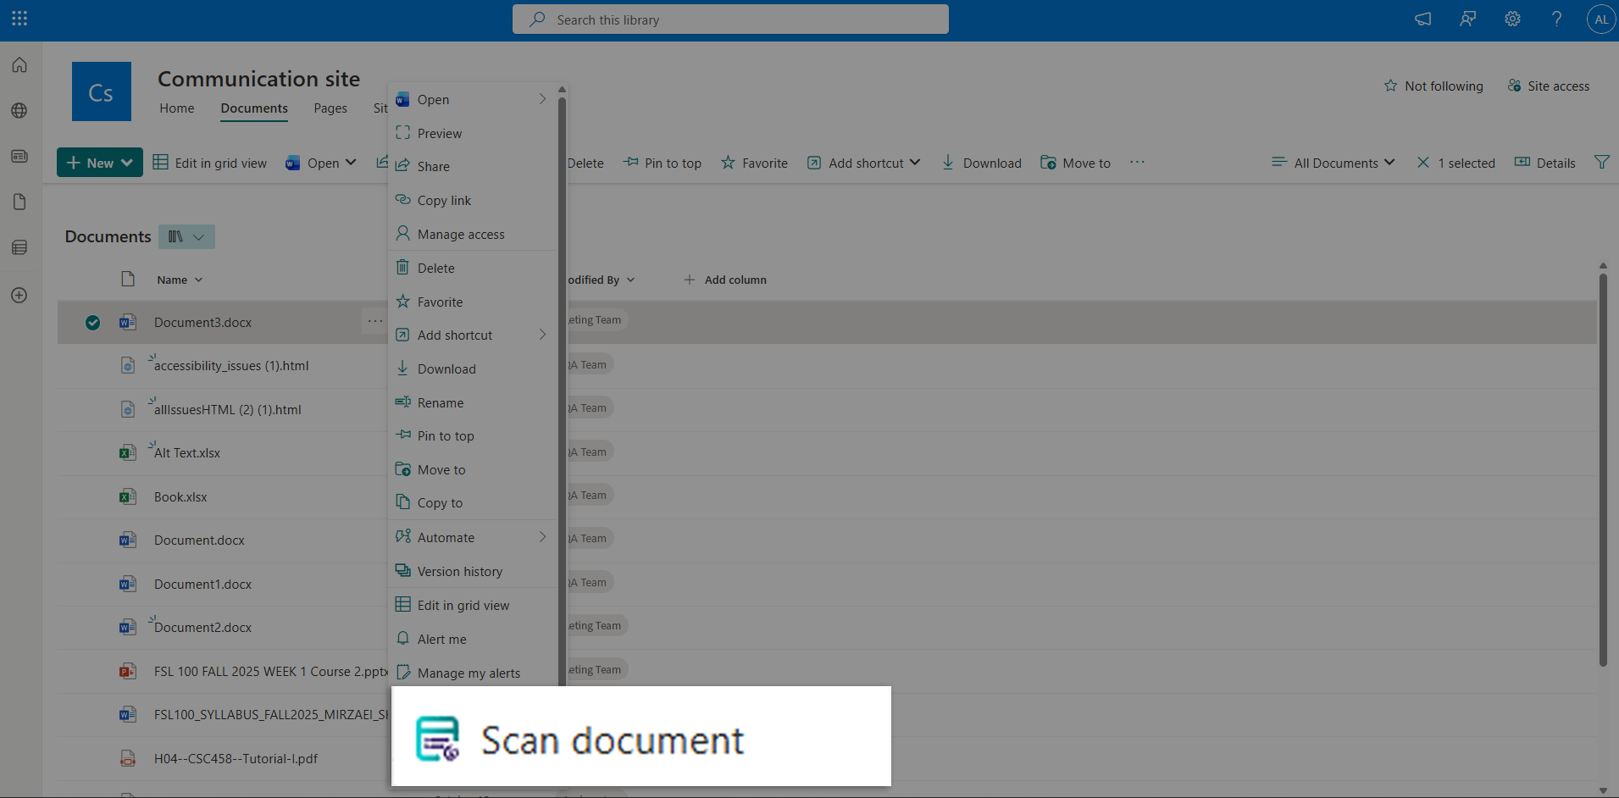The height and width of the screenshot is (798, 1619).
Task: Click the feedback icon in the top bar
Action: (x=1468, y=19)
